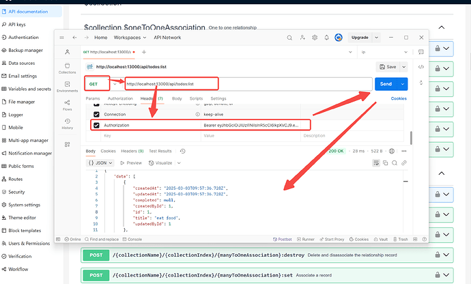The height and width of the screenshot is (284, 471).
Task: Toggle the Connection header checkbox
Action: (x=96, y=114)
